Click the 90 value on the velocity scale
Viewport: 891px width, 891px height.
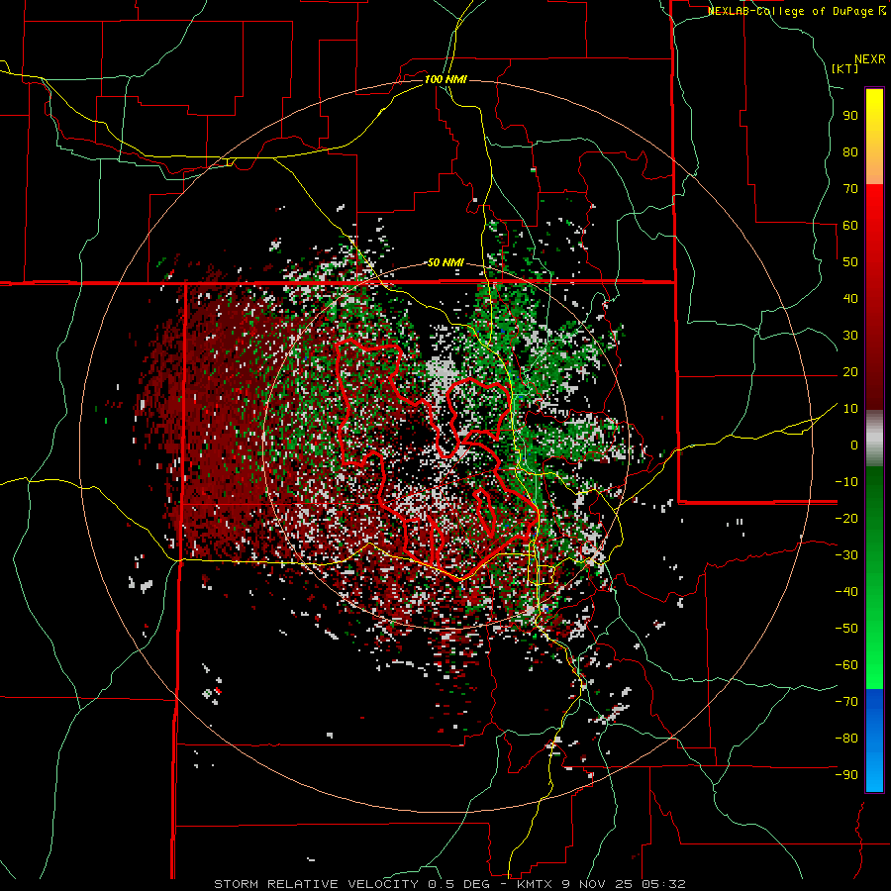850,116
